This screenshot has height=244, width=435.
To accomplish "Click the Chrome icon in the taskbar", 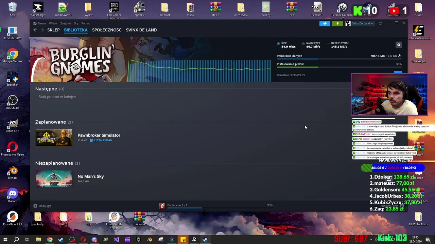I will pyautogui.click(x=50, y=240).
